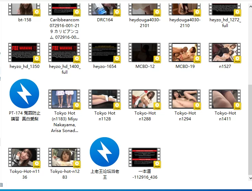The image size is (252, 191).
Task: Click the 上老王论坛当老王 archive icon
Action: click(x=105, y=152)
